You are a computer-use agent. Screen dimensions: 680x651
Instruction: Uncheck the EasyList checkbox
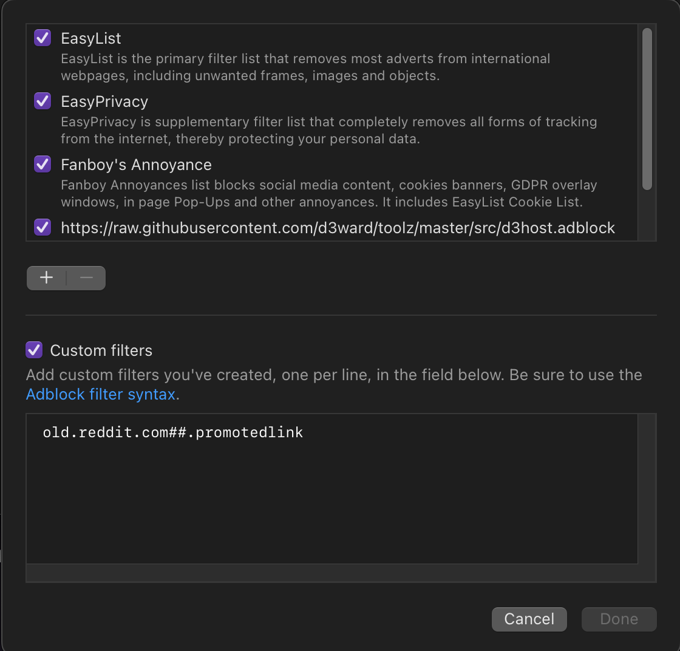42,38
